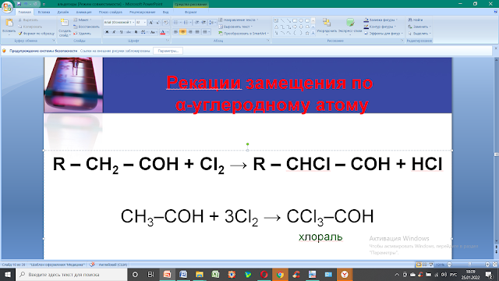499x281 pixels.
Task: Click Удалить (Delete) slide button
Action: 82,34
